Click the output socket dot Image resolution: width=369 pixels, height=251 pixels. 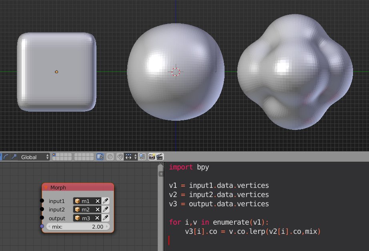click(42, 218)
